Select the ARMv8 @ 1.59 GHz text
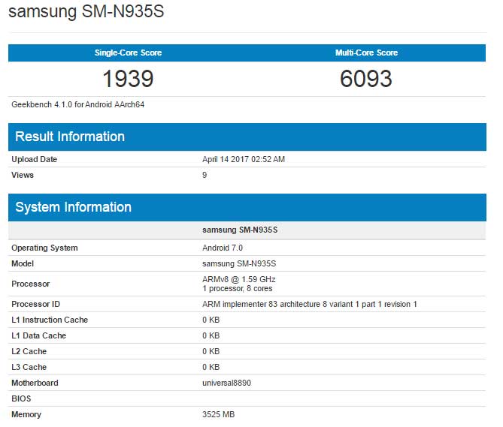 coord(239,279)
